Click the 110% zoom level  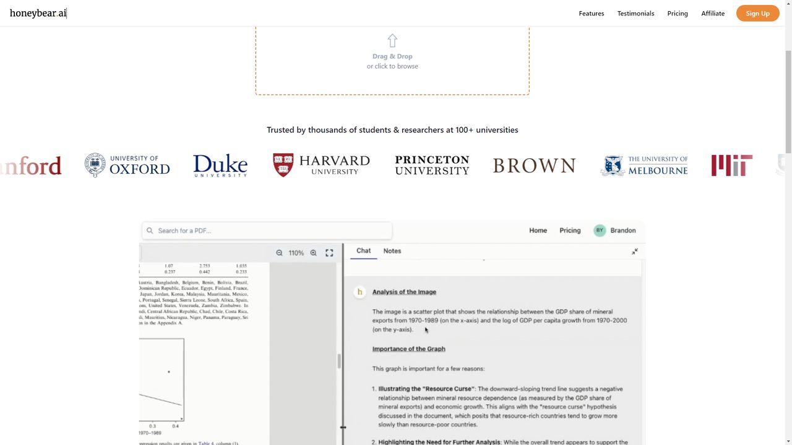(296, 253)
